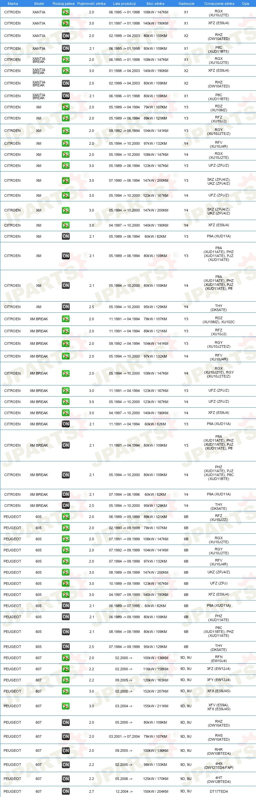Viewport: 256px width, 797px height.
Task: Select the RHR (DW10BTED4) engine code cell
Action: pyautogui.click(x=219, y=751)
